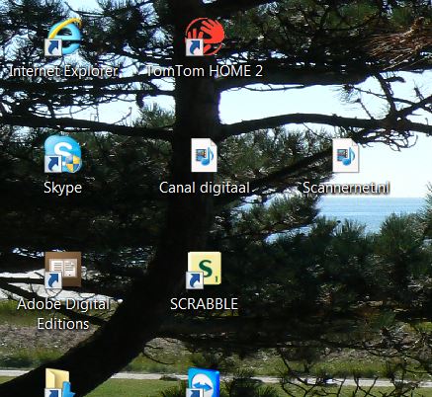Select the TomTom HOME 2 red hands icon
This screenshot has width=432, height=397.
point(205,37)
